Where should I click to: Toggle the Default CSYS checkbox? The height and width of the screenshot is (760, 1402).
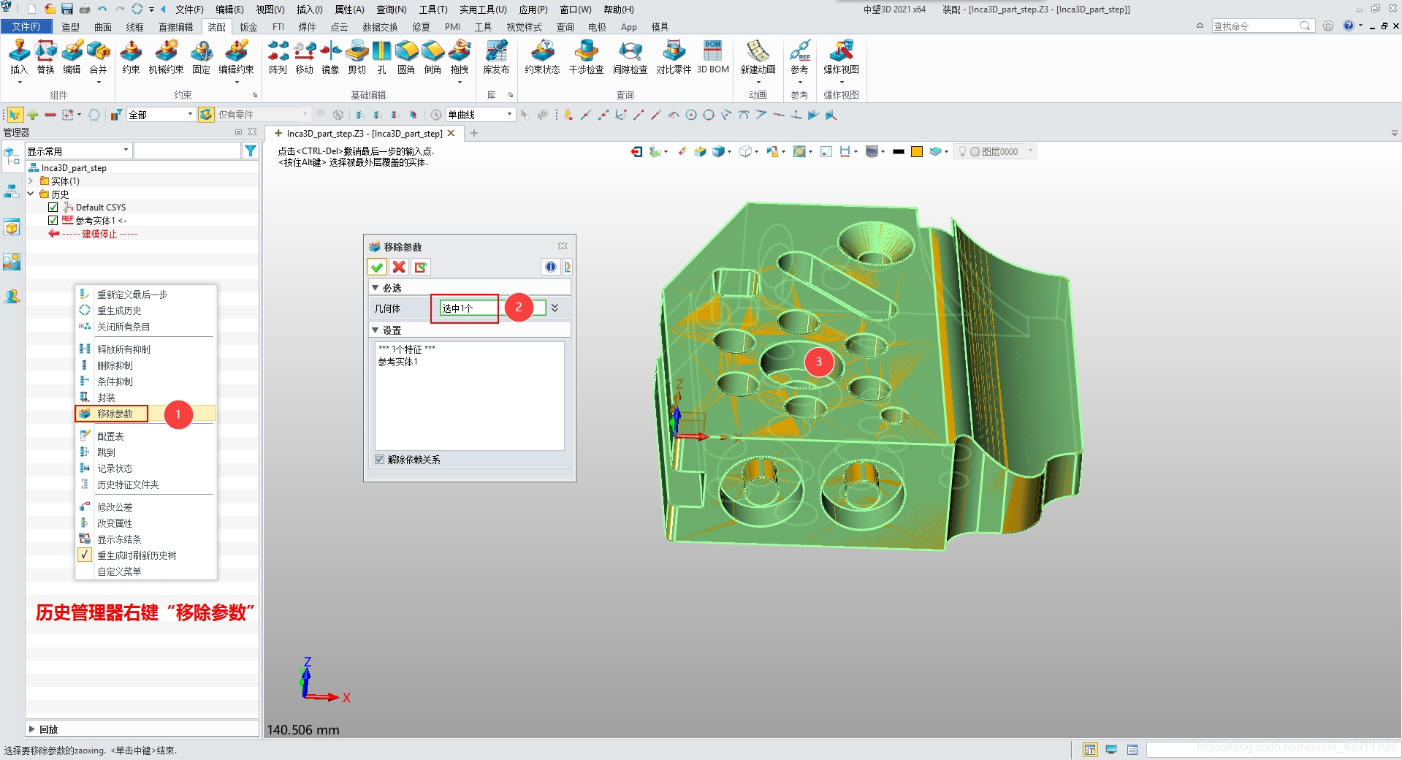click(53, 208)
